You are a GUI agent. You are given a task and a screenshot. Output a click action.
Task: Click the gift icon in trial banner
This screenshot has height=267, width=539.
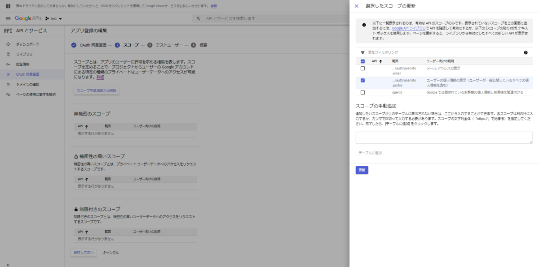click(8, 6)
